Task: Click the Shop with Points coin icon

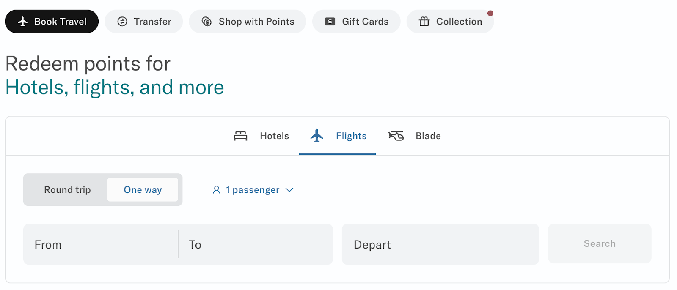Action: (x=206, y=22)
